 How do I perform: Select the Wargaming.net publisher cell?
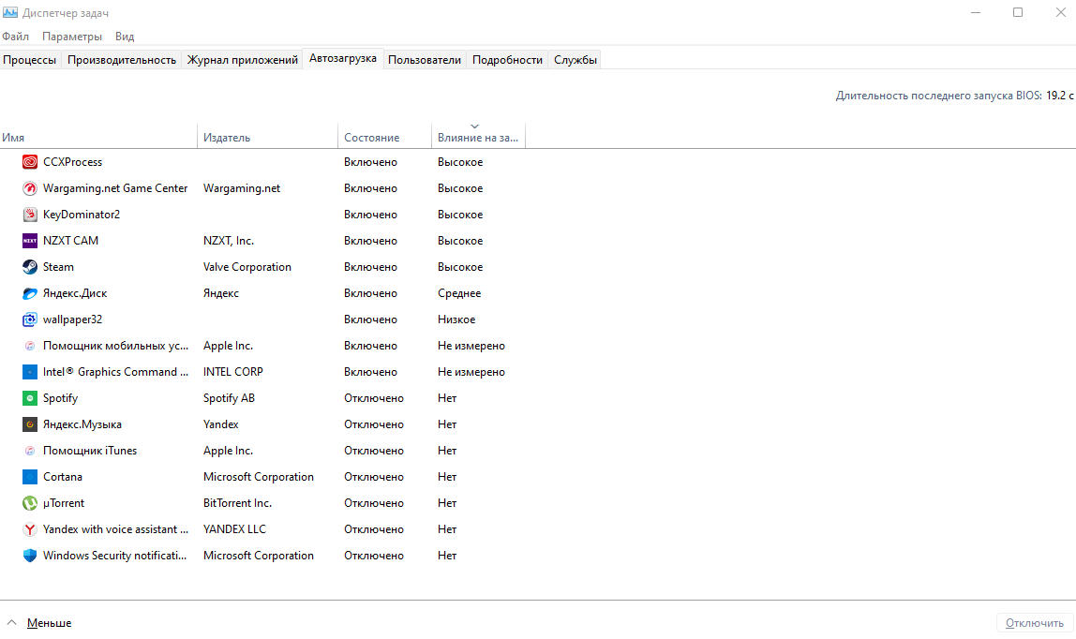point(242,188)
